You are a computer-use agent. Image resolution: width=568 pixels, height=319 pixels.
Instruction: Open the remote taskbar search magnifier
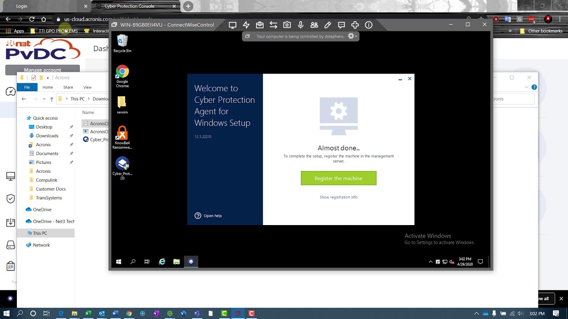(x=133, y=262)
